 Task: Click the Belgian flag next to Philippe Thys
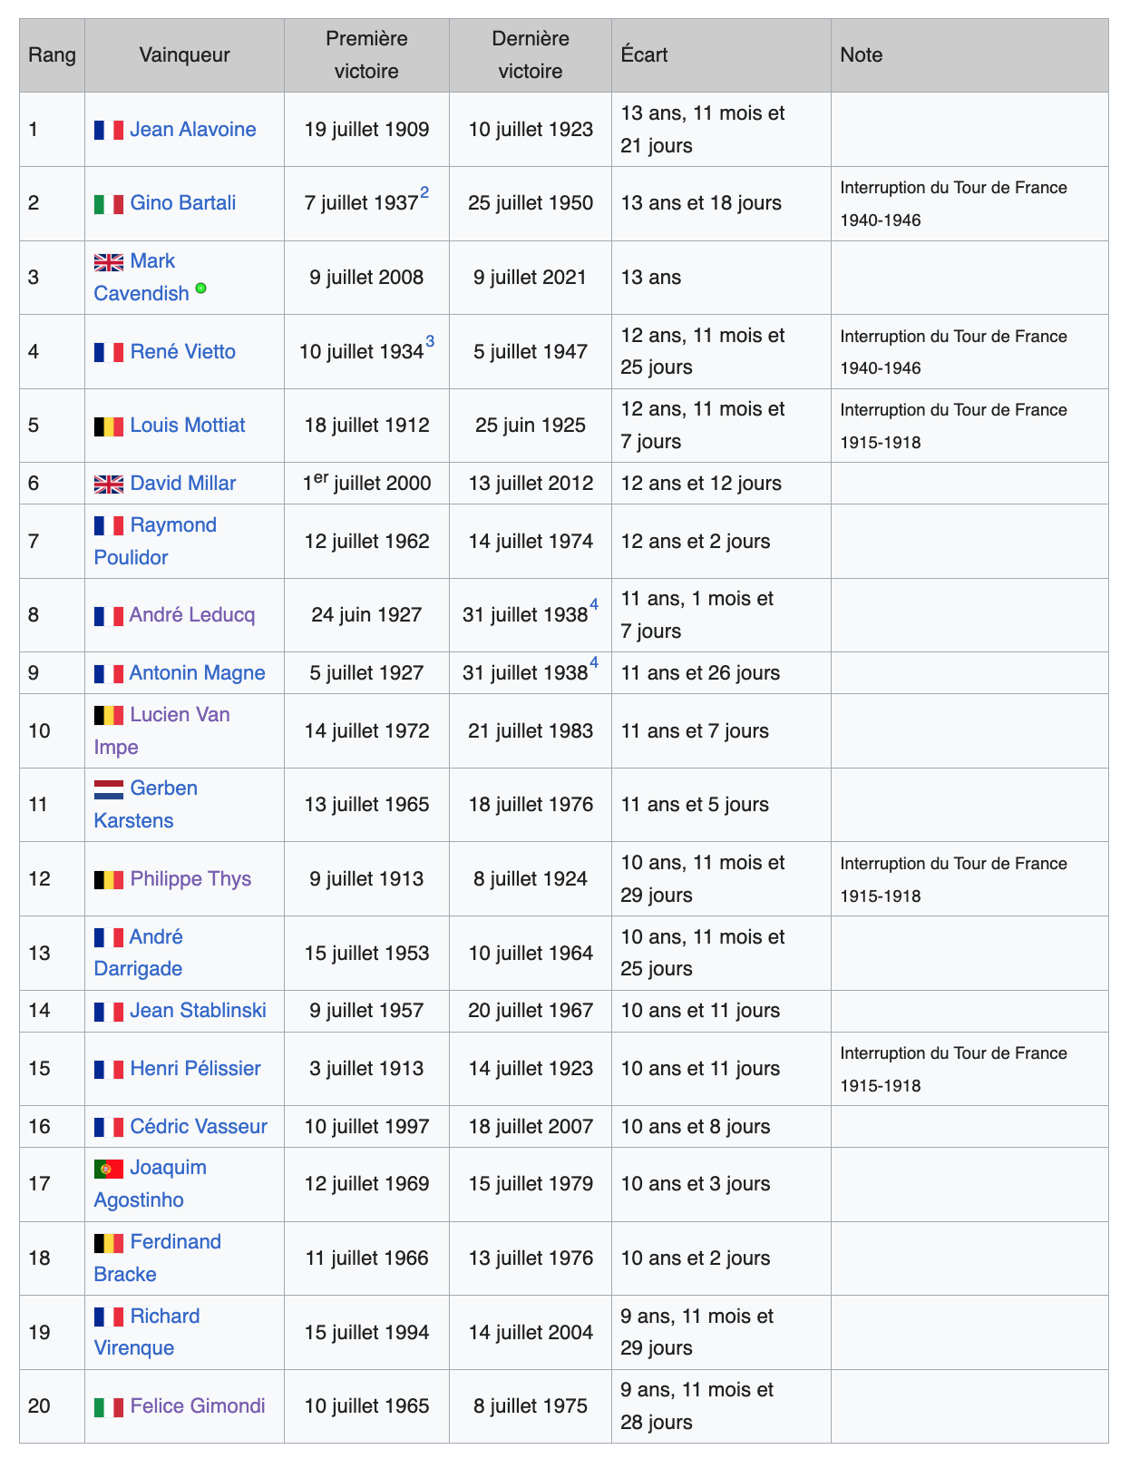pos(108,880)
